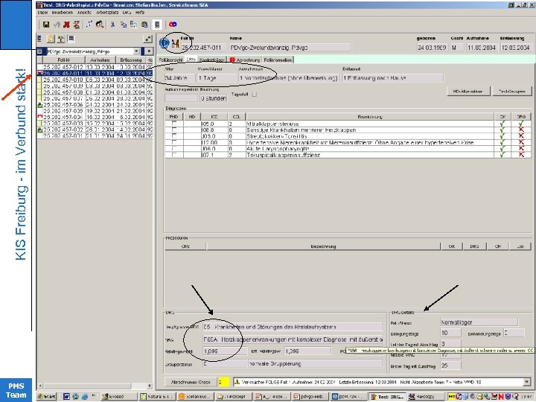Click horizontal scrollbar right arrow under case list
Viewport: 536px width, 402px height.
coord(150,386)
